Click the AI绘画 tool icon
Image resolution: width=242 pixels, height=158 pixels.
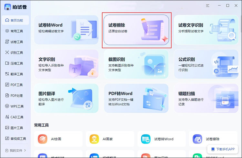[43, 139]
